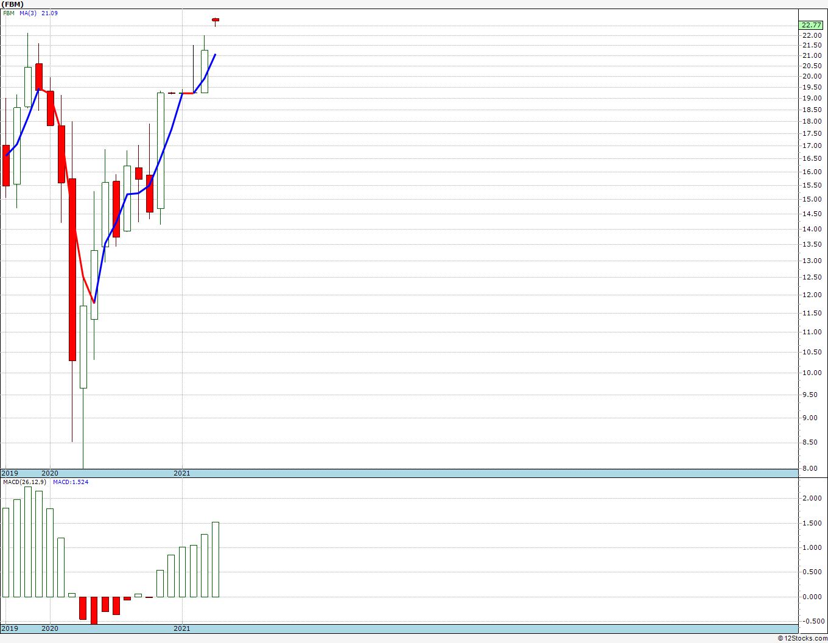Screen dimensions: 828x643
Task: Click the 16.00 price axis label
Action: pos(811,172)
